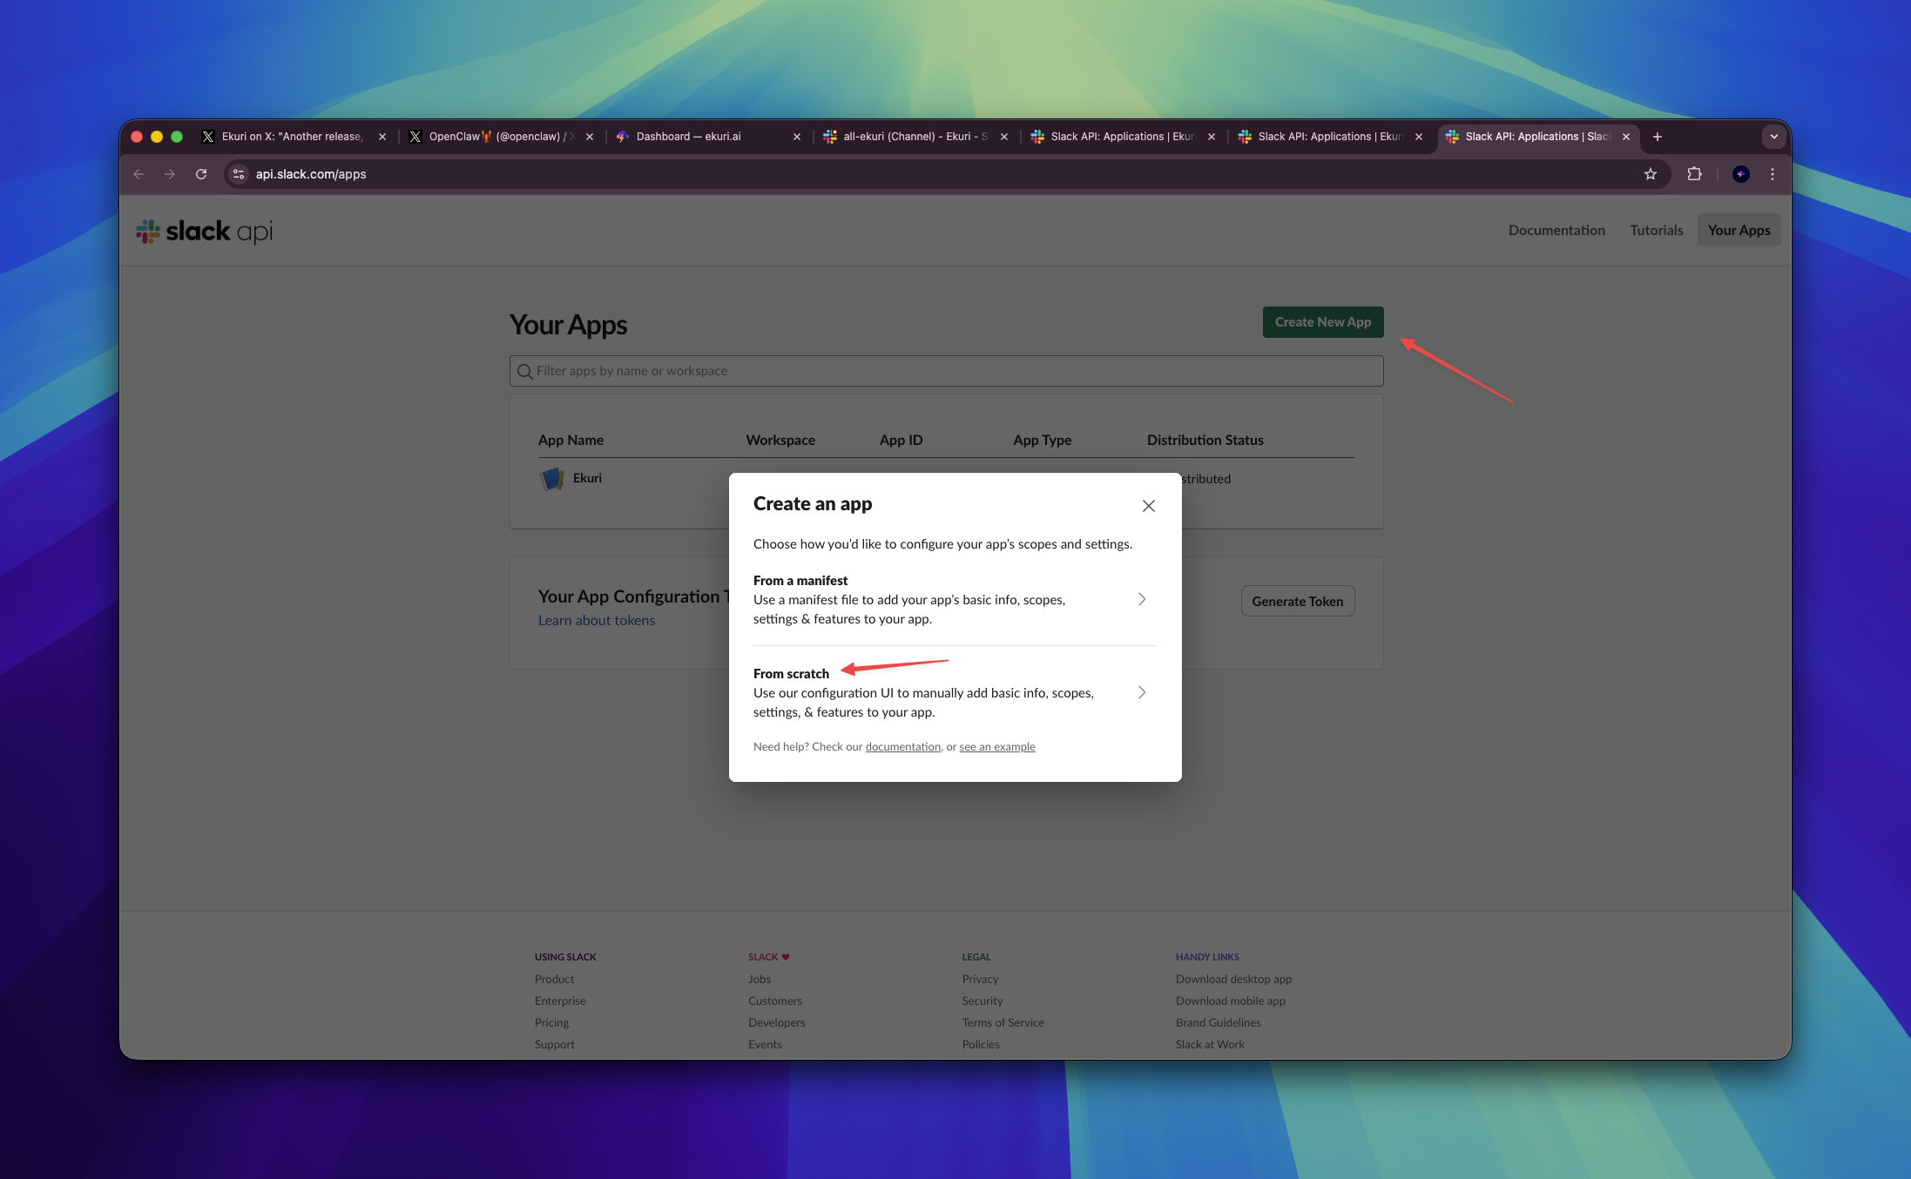This screenshot has height=1179, width=1911.
Task: Switch to the Dashboard — ekuri.ai tab
Action: pos(688,137)
